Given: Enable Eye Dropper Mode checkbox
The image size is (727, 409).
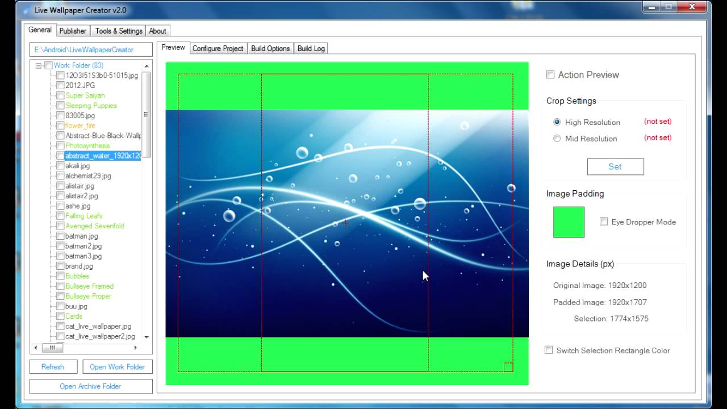Looking at the screenshot, I should [x=604, y=222].
